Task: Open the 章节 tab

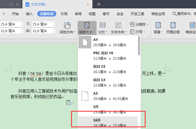Action: click(x=106, y=14)
